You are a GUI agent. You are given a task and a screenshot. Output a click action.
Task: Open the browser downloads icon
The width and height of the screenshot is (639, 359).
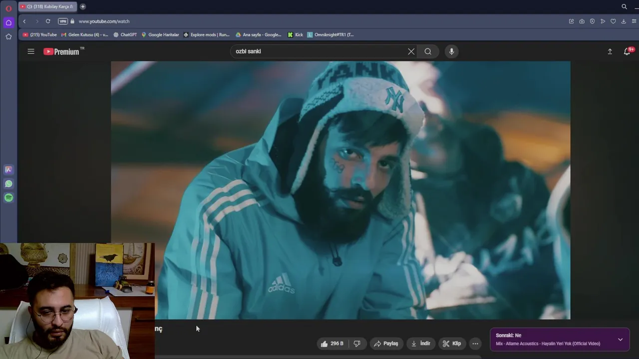point(624,21)
